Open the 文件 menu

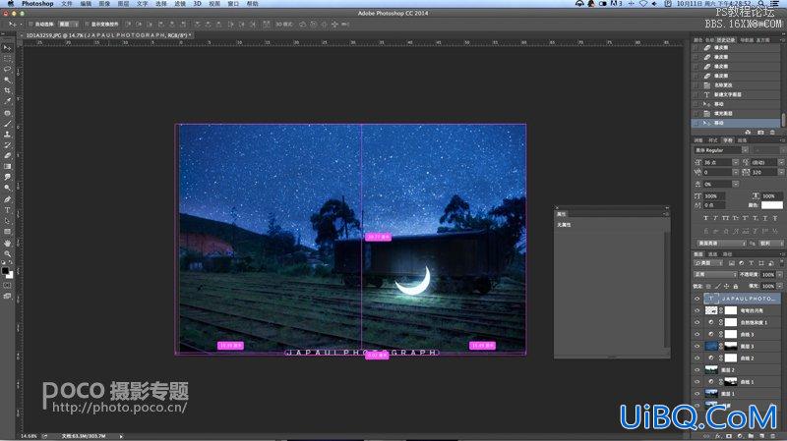click(66, 4)
